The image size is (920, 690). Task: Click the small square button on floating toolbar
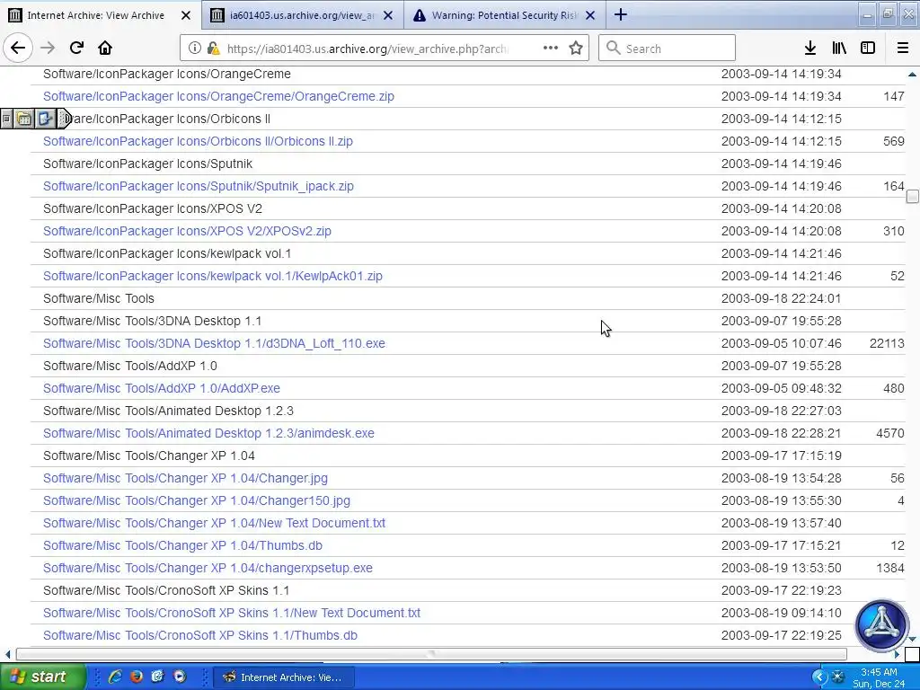coord(6,119)
